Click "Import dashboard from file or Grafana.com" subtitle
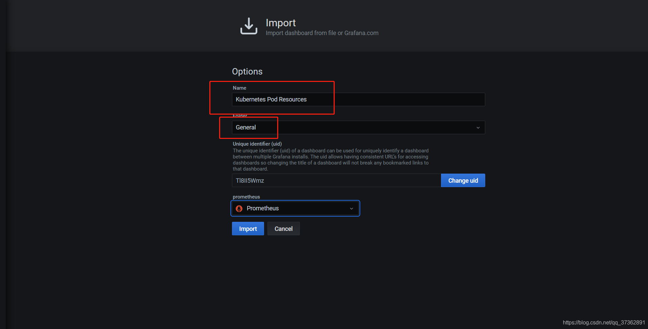This screenshot has height=329, width=648. [x=322, y=33]
